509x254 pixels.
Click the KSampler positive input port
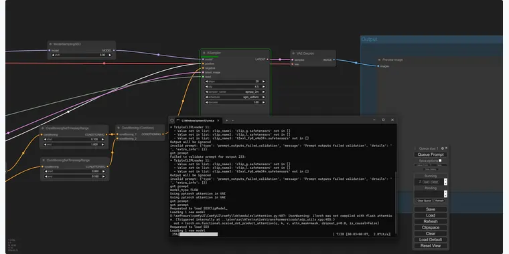[x=203, y=63]
